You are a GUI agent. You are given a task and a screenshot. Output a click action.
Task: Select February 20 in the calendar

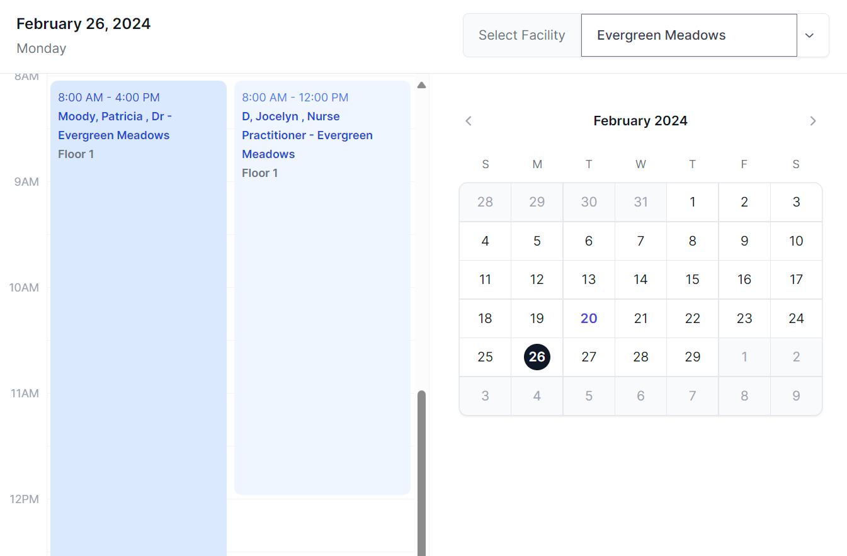(589, 319)
